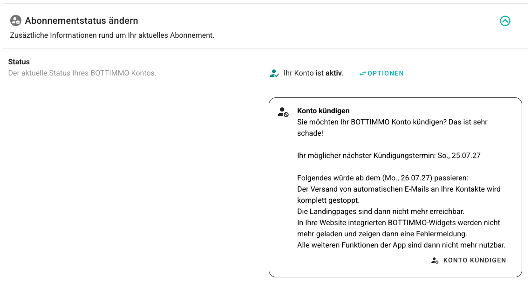
Task: Click the bold 'Konto kündigen' card heading
Action: (x=323, y=110)
